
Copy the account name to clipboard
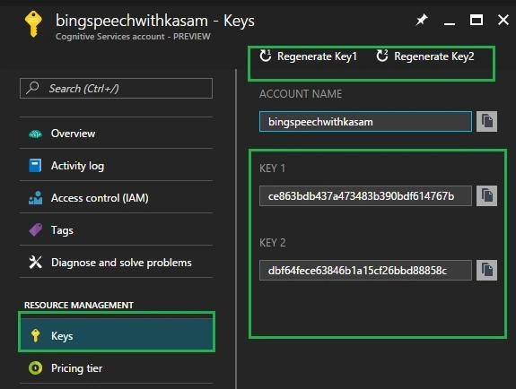(x=487, y=121)
